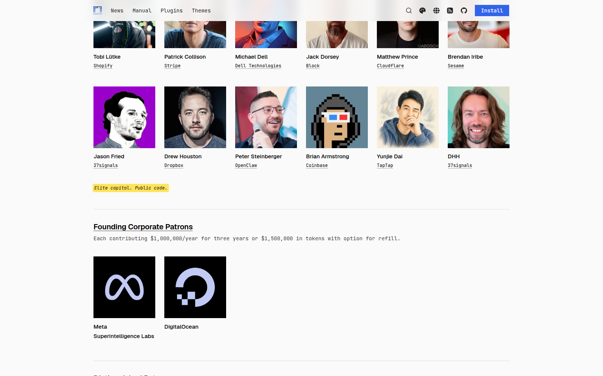This screenshot has width=603, height=376.
Task: Go to Themes in navigation
Action: click(201, 11)
